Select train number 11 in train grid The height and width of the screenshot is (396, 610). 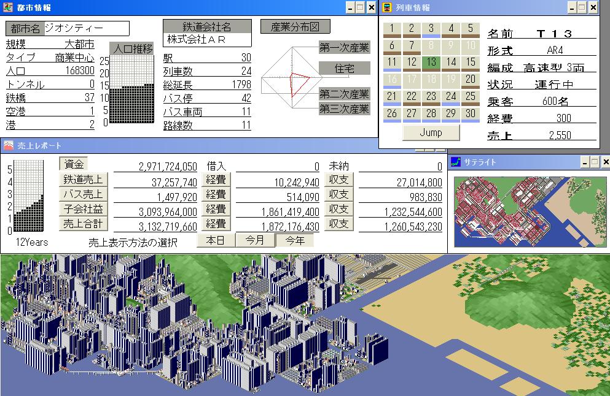click(x=392, y=64)
